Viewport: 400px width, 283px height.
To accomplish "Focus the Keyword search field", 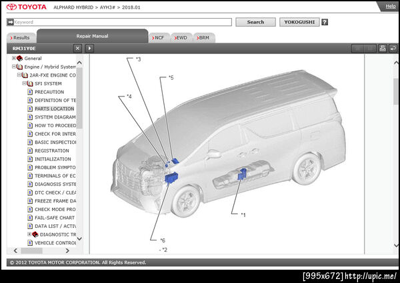I will 123,22.
